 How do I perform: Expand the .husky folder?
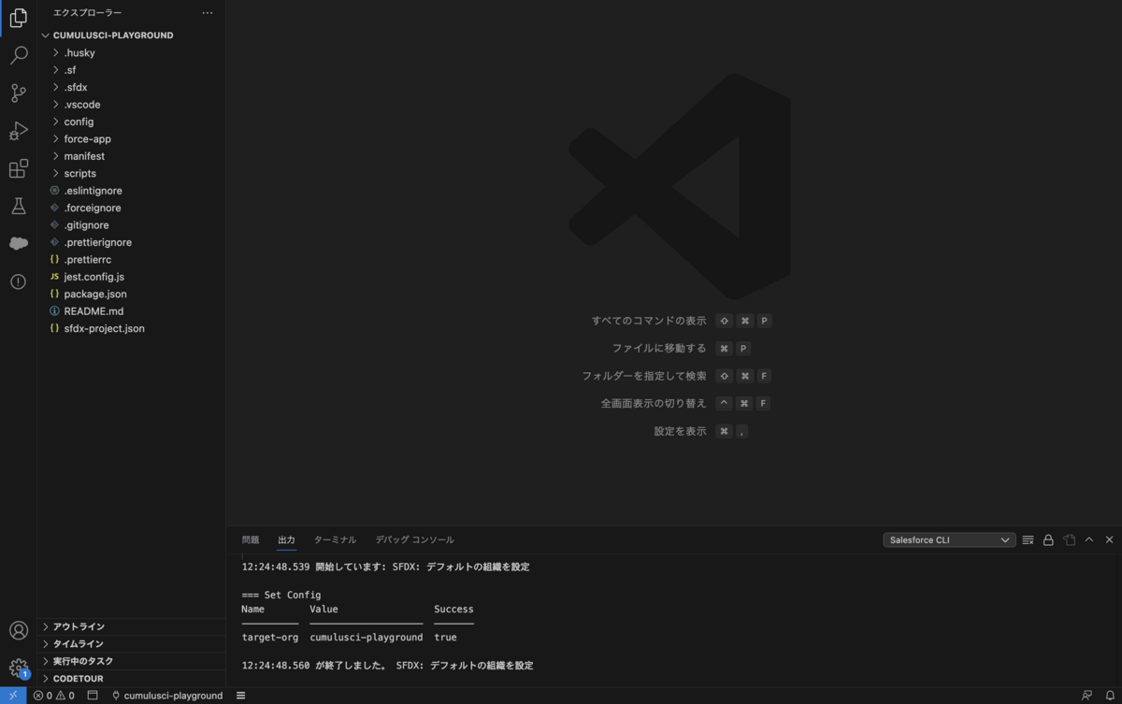point(79,53)
